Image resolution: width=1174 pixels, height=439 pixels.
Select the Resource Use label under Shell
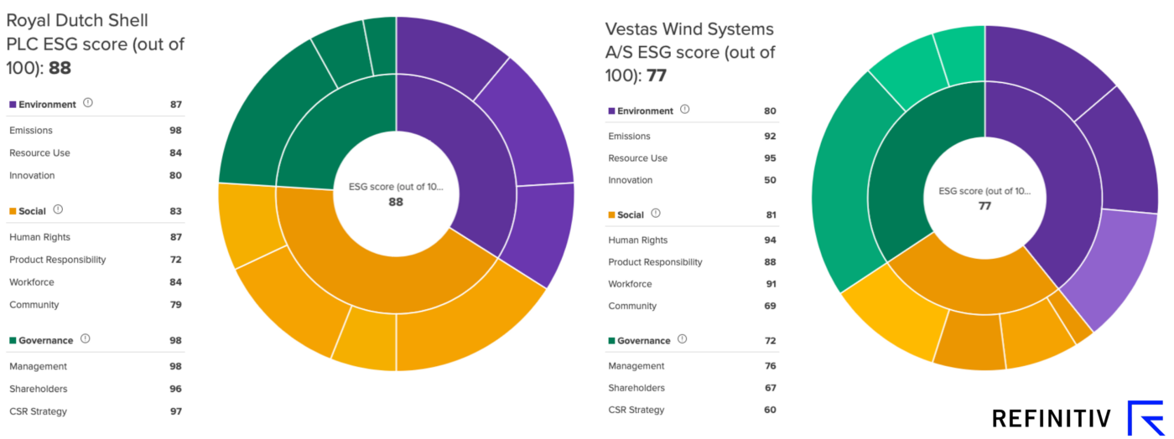(39, 153)
